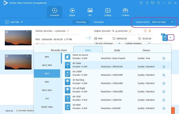Image resolution: width=179 pixels, height=114 pixels.
Task: Show source file info icon
Action: [68, 31]
